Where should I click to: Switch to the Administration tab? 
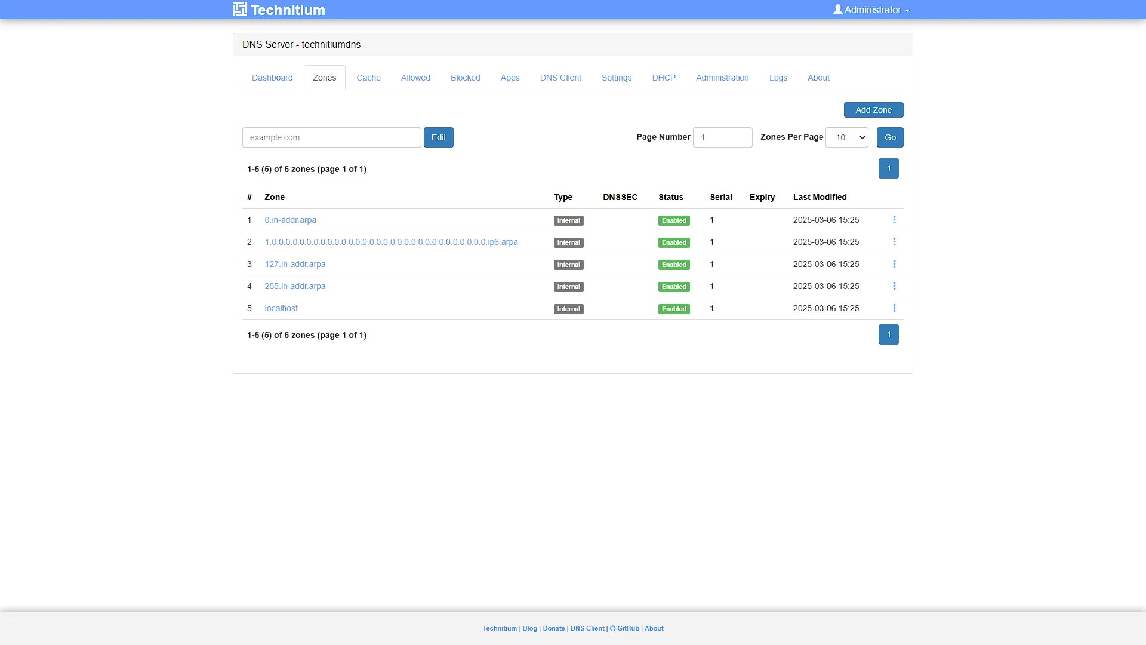[x=722, y=78]
